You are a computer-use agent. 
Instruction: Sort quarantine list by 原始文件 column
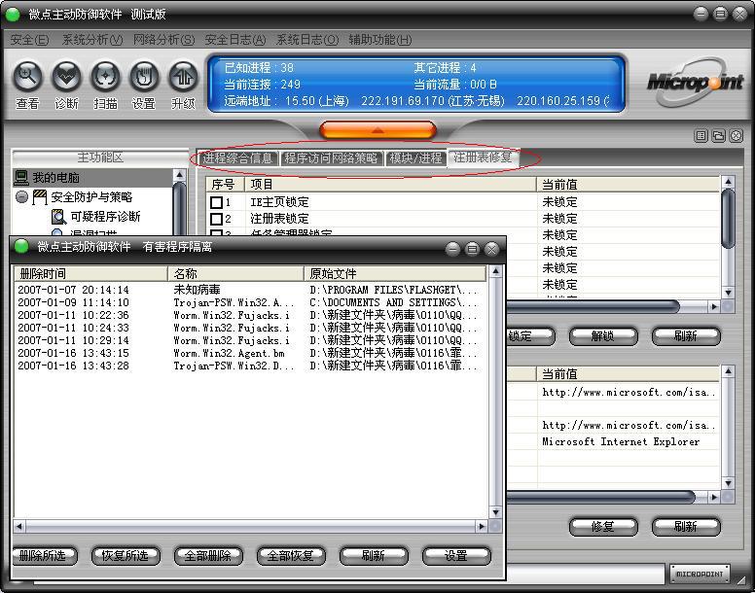[x=395, y=274]
